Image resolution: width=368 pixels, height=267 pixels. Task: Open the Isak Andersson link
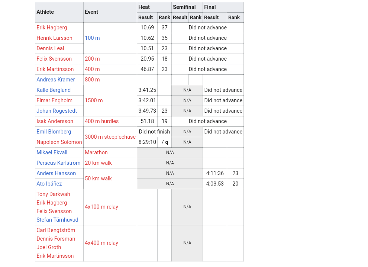[x=55, y=121]
